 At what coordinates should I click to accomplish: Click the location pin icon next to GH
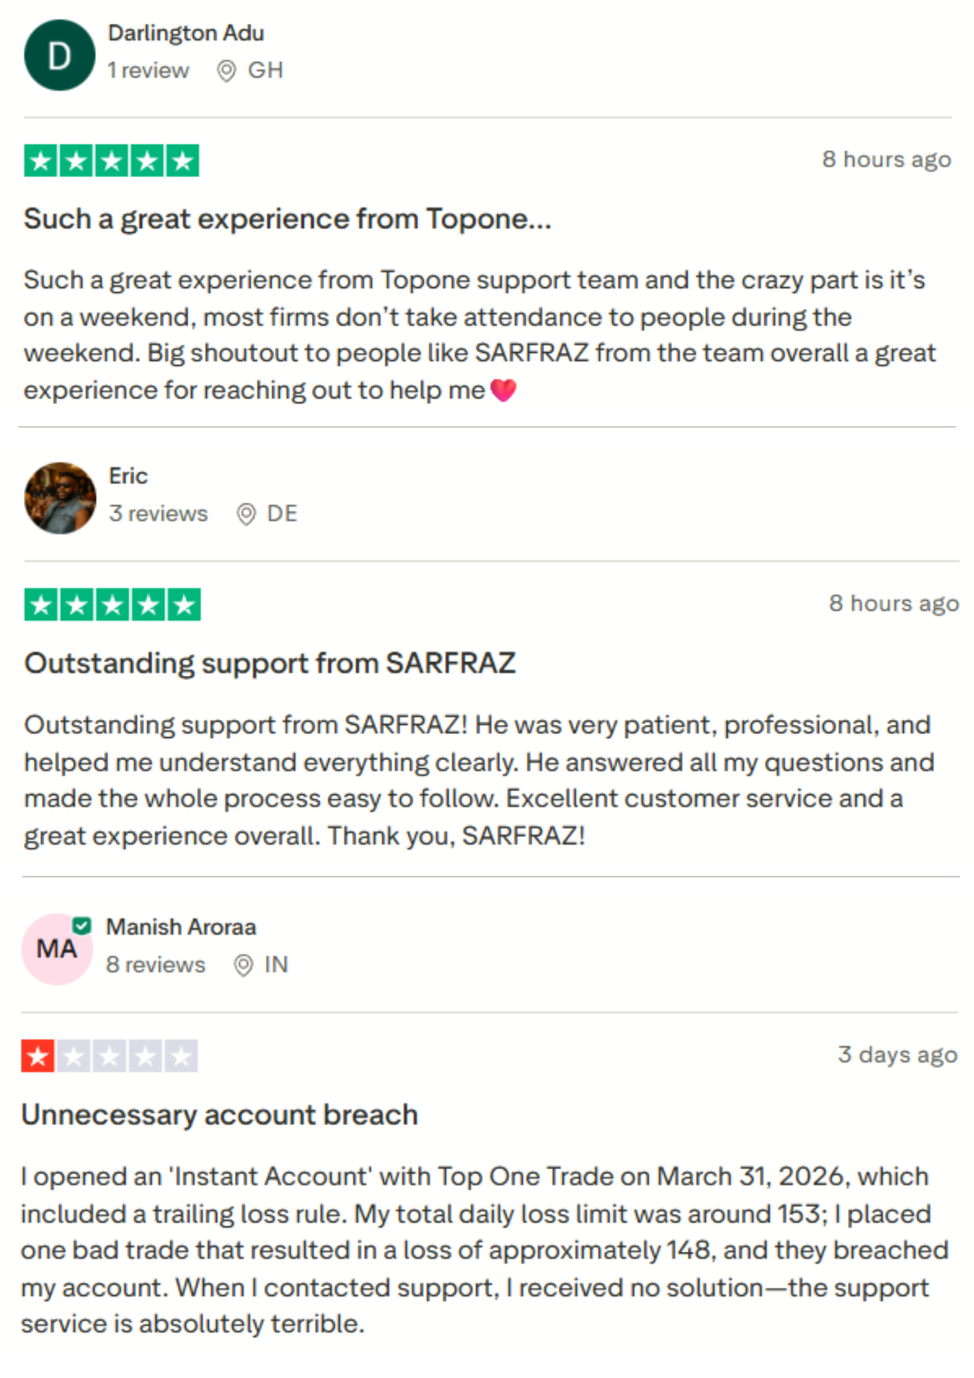(227, 70)
